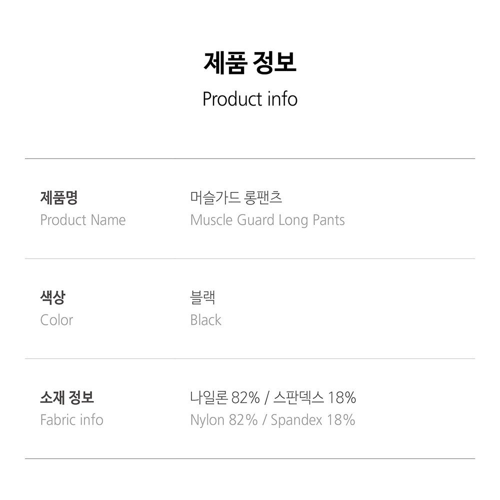Click the Black color value
The image size is (500, 500).
coord(205,320)
